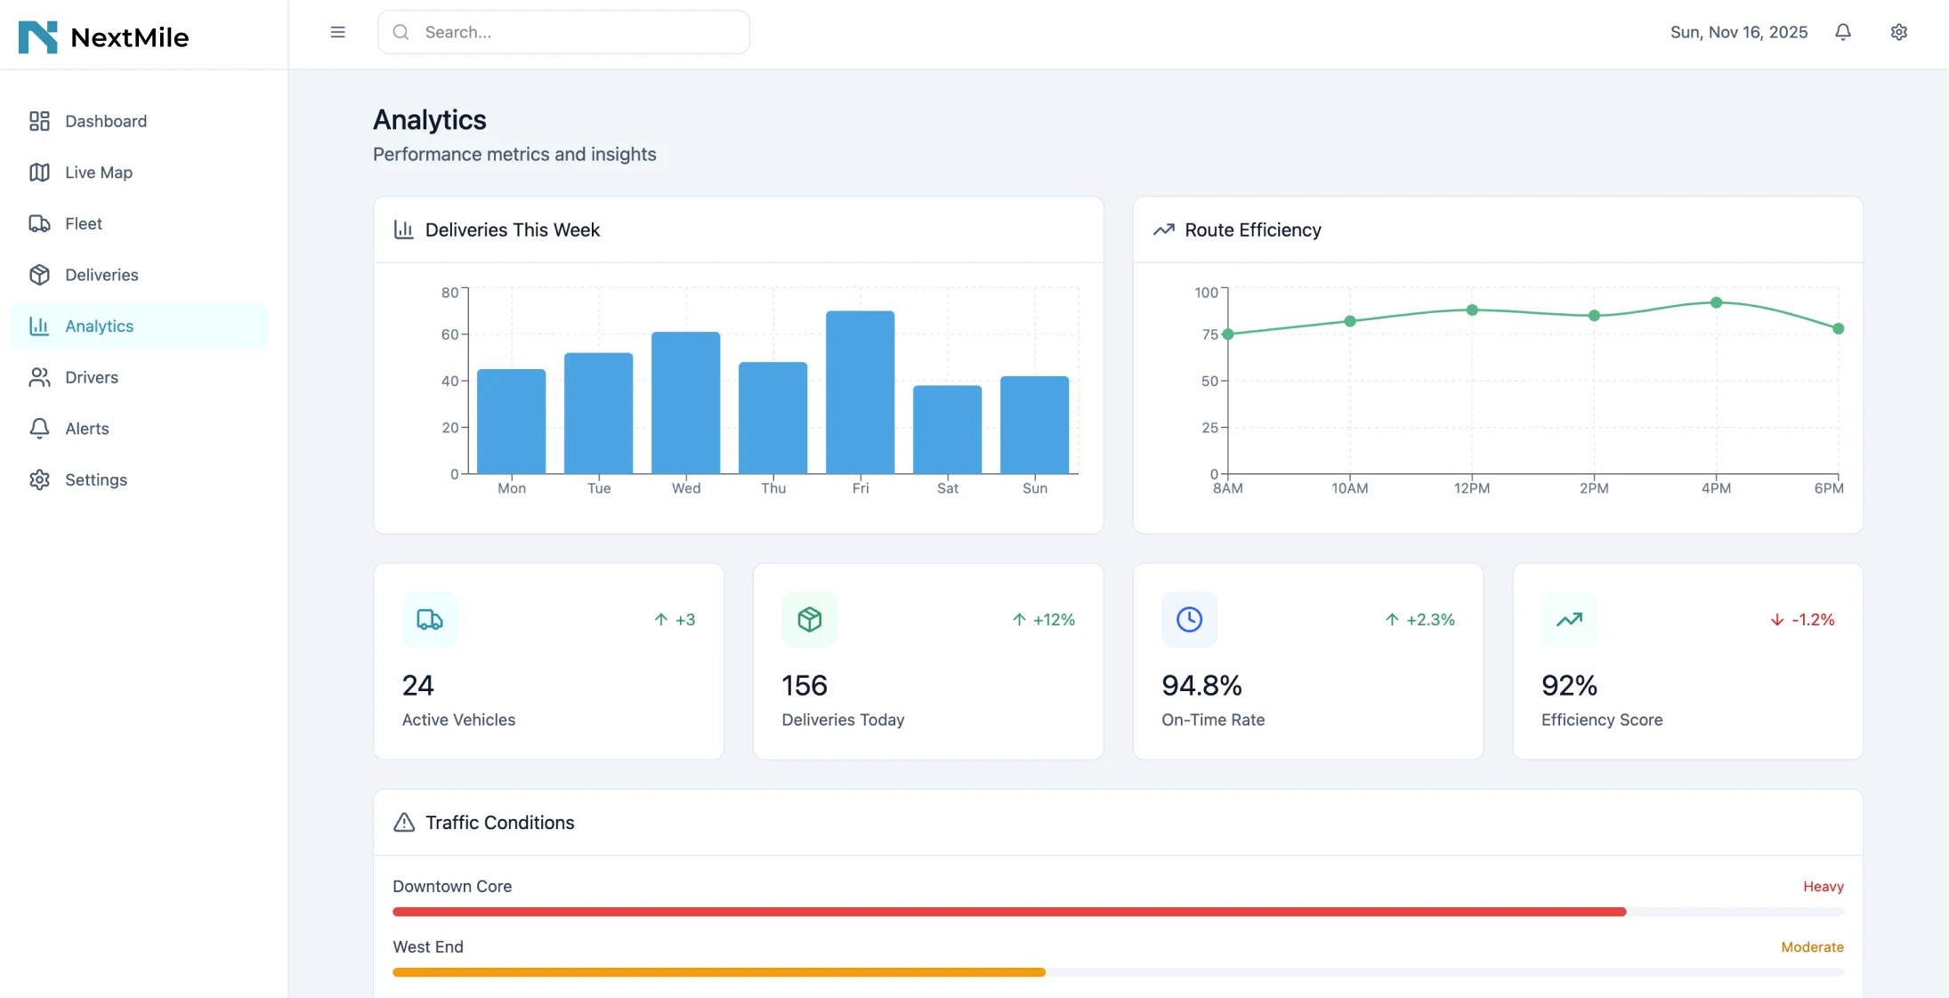Click the bar chart icon beside Deliveries This Week
The image size is (1949, 998).
coord(404,229)
